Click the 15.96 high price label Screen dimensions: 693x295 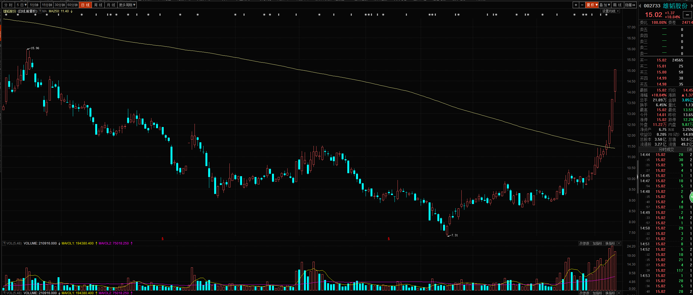[35, 48]
